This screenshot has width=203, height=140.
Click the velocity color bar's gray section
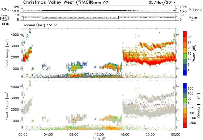tap(185, 105)
